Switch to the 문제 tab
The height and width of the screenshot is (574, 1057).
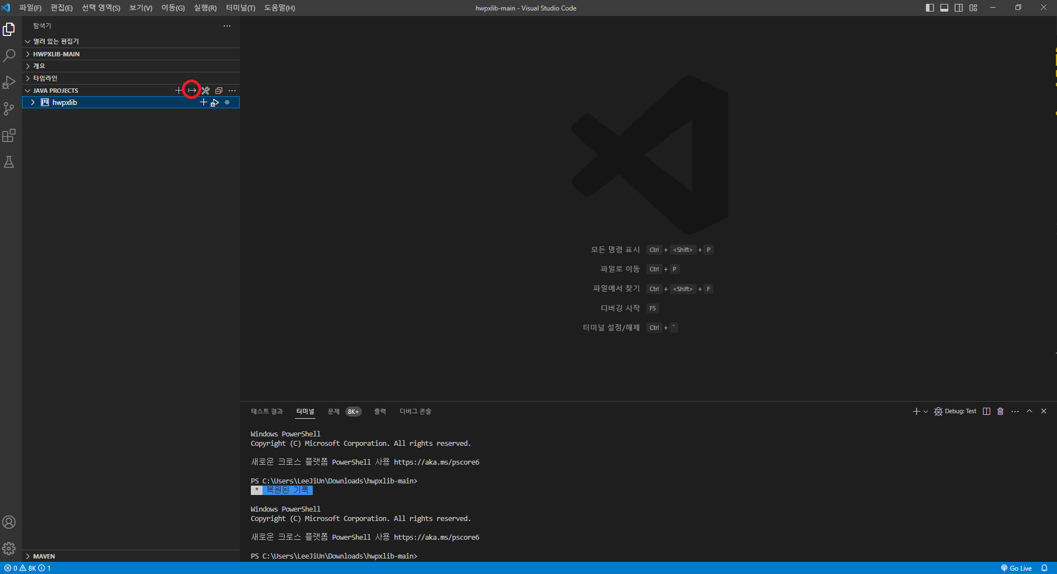click(x=334, y=412)
